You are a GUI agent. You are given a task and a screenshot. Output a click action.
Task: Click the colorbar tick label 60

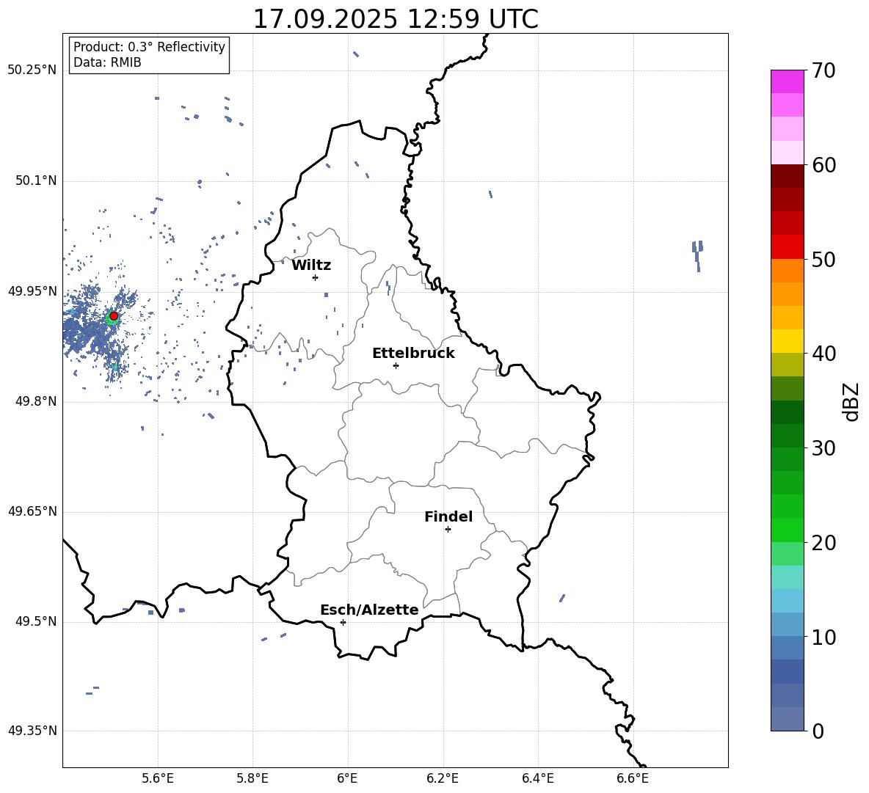point(823,165)
